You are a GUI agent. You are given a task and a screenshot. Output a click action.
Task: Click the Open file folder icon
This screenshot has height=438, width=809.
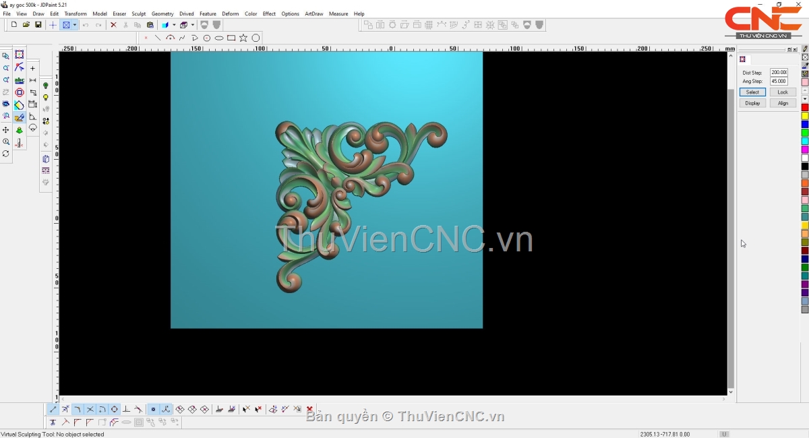pyautogui.click(x=26, y=25)
